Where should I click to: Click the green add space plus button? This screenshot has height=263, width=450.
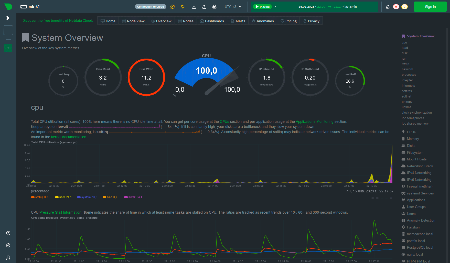tap(8, 48)
